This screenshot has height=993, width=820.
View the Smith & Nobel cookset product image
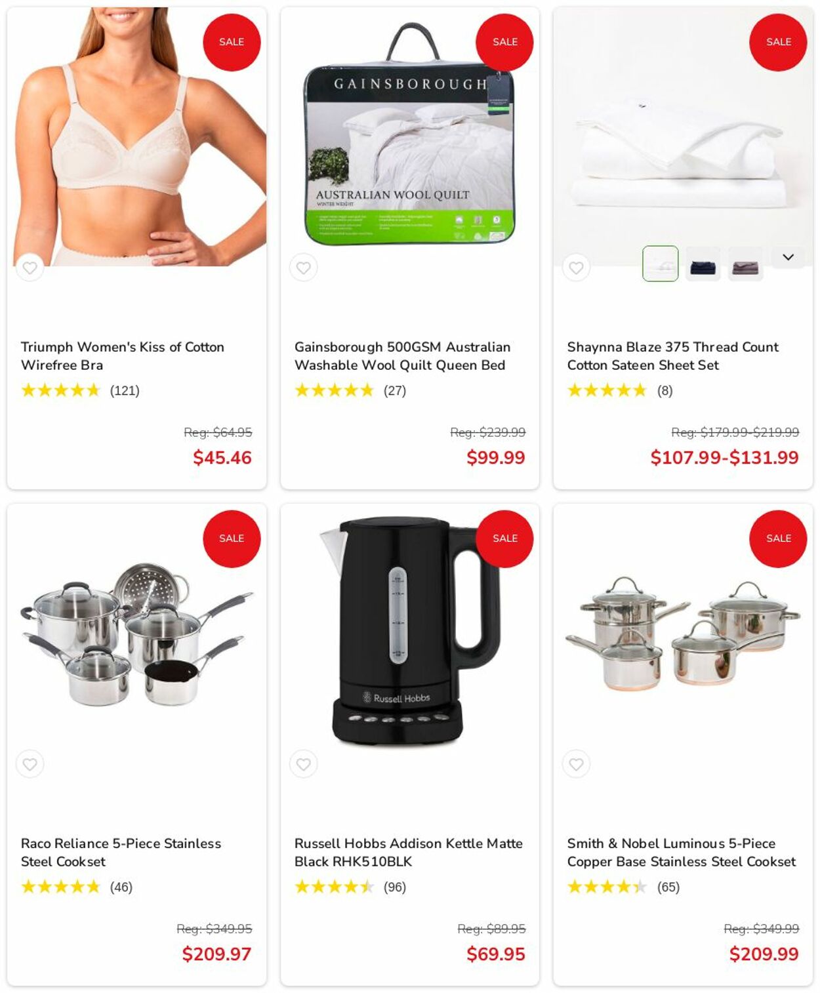click(x=683, y=634)
